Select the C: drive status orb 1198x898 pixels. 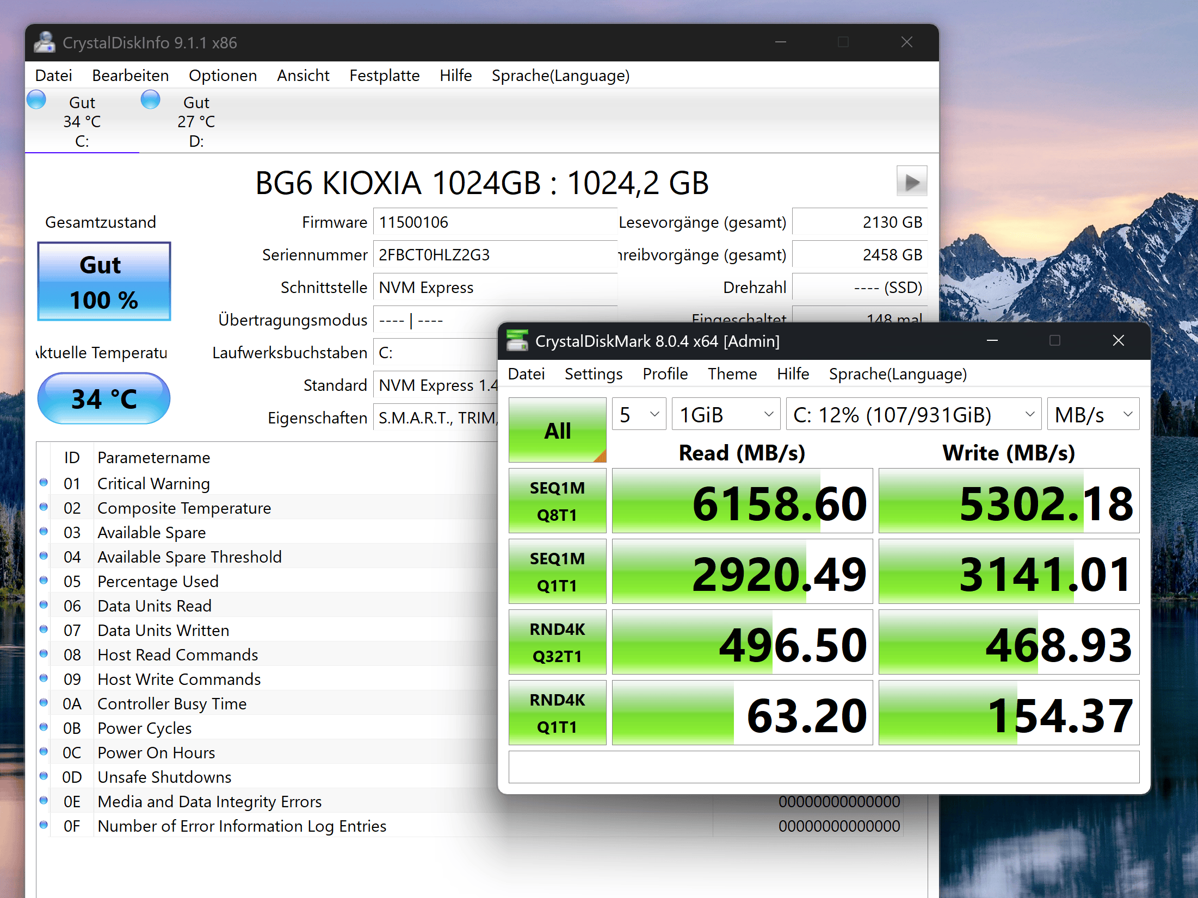[x=36, y=100]
